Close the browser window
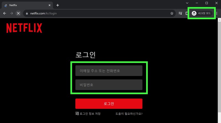Viewport: 221px width, 123px height. (x=217, y=3)
